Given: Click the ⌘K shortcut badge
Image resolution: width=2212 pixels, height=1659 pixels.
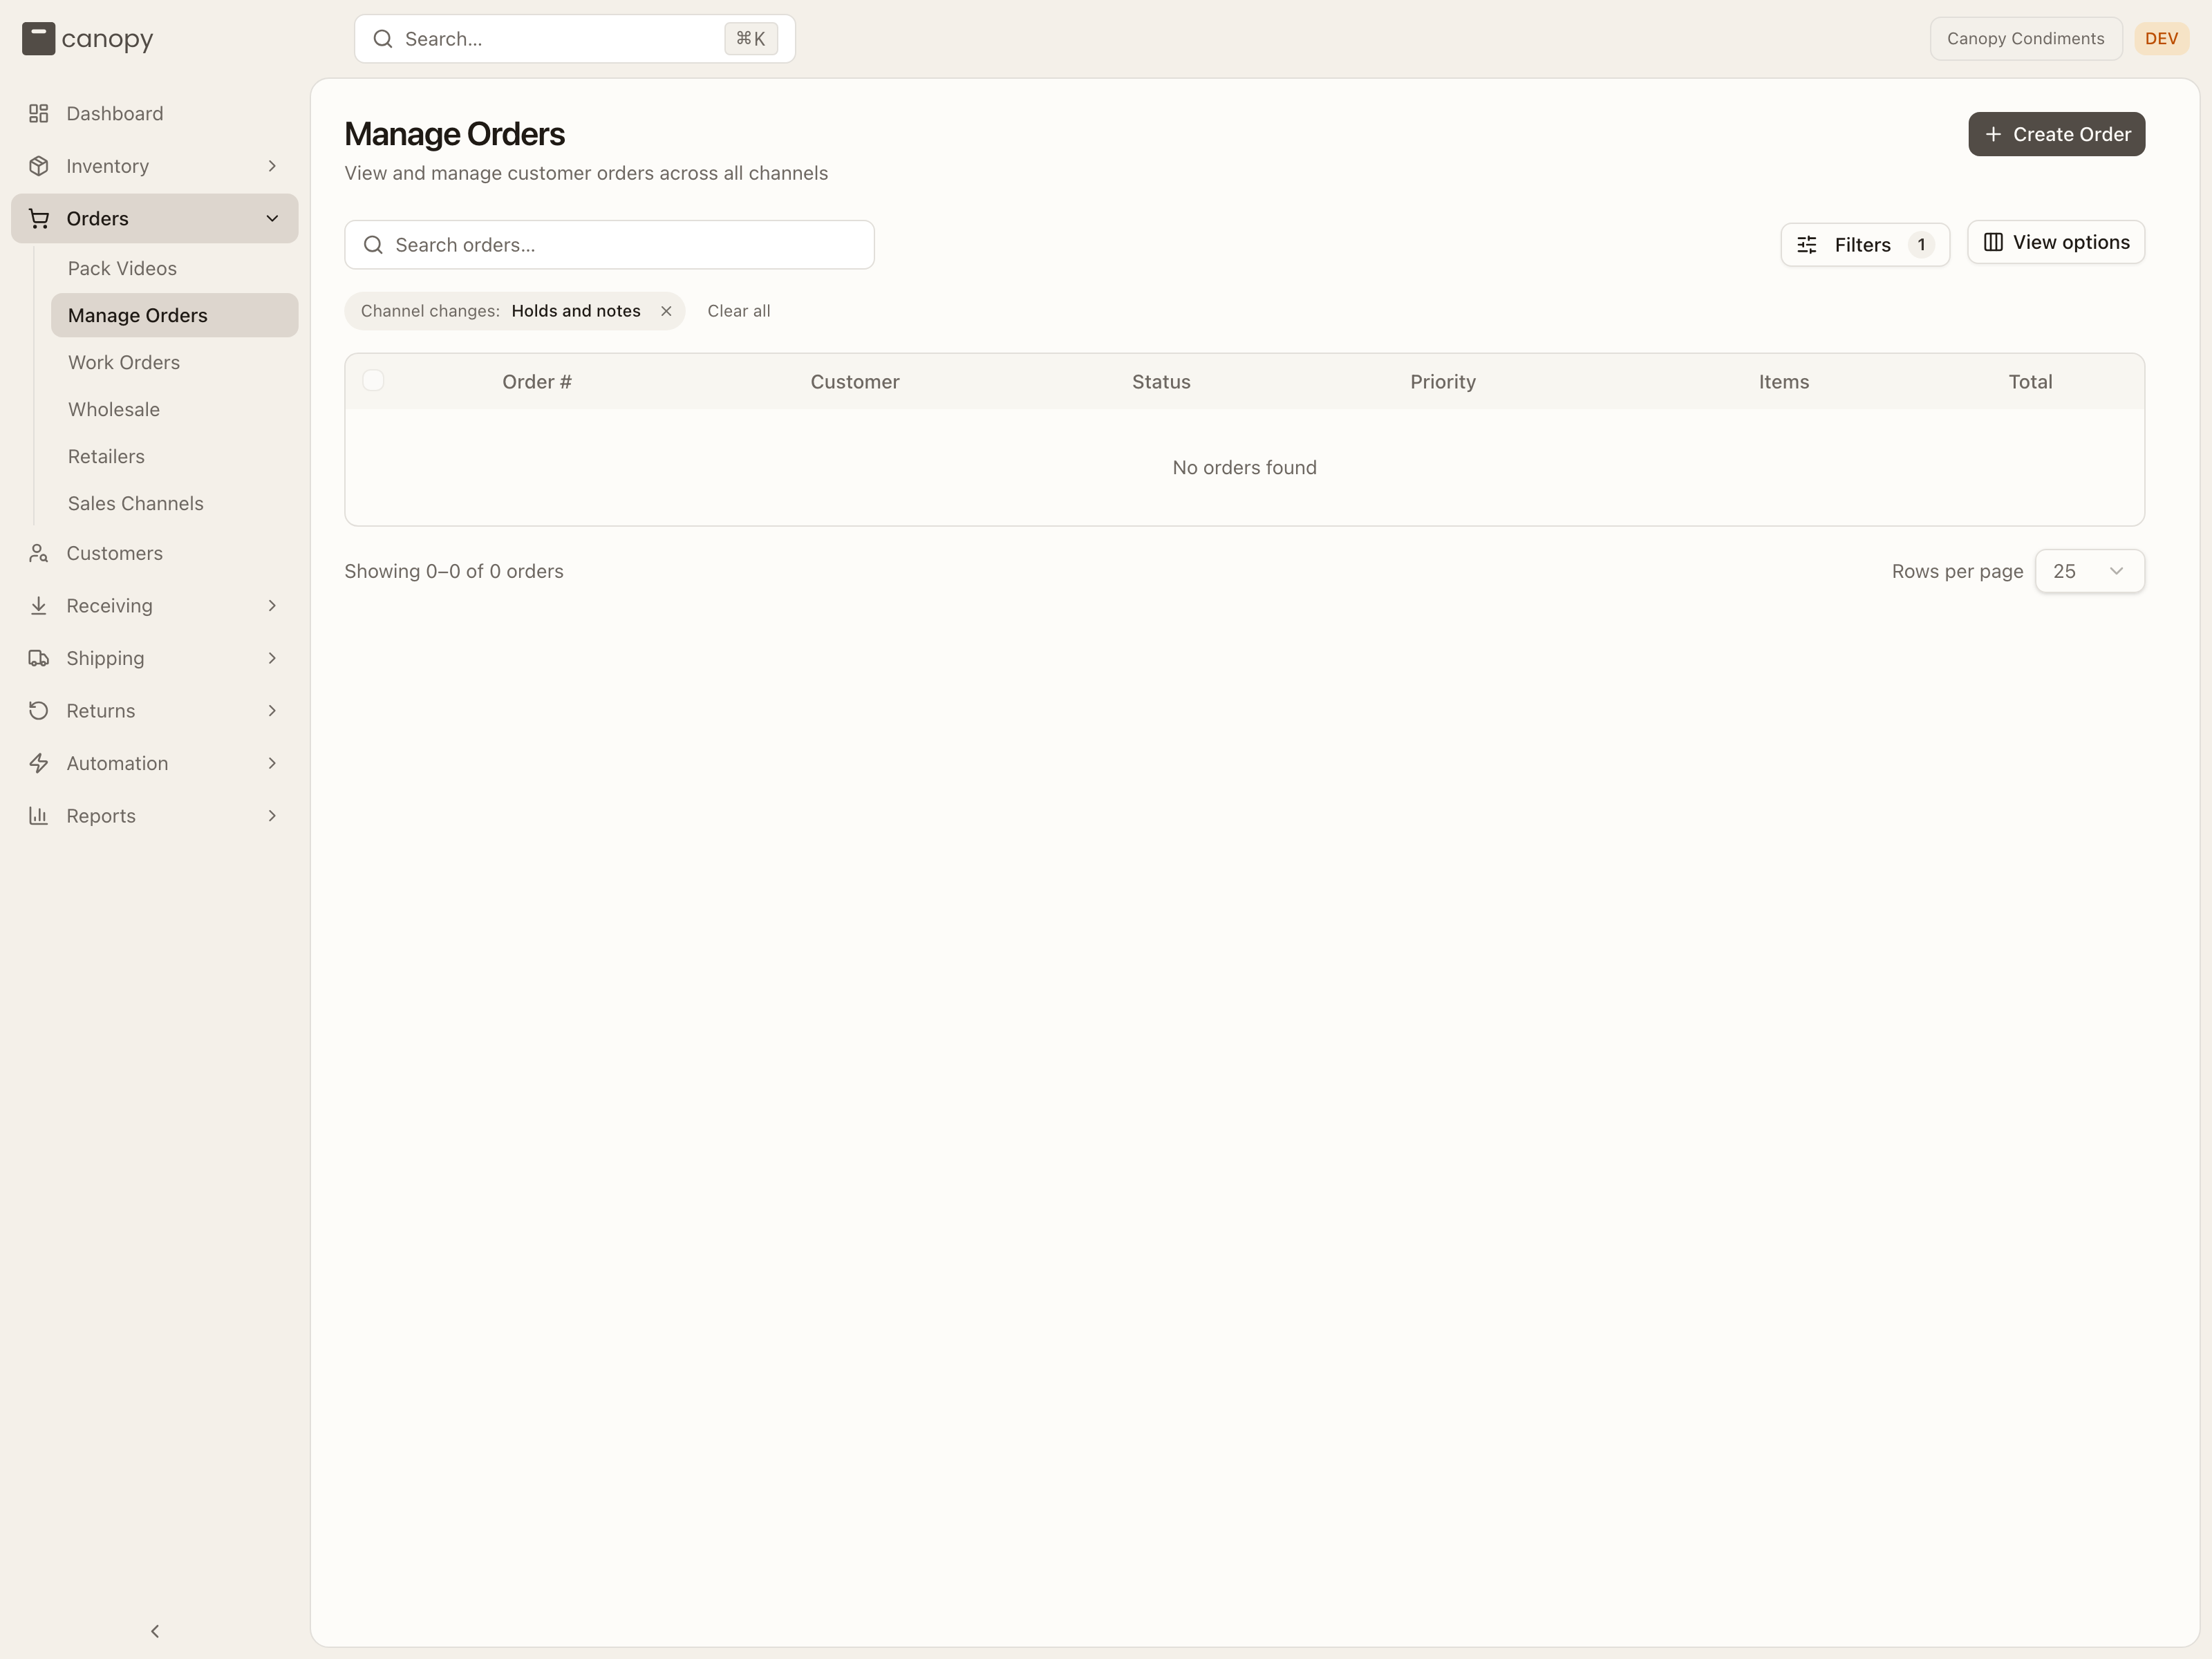Looking at the screenshot, I should point(751,39).
